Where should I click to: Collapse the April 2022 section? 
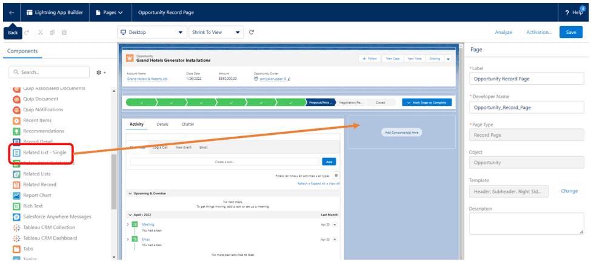(x=130, y=215)
